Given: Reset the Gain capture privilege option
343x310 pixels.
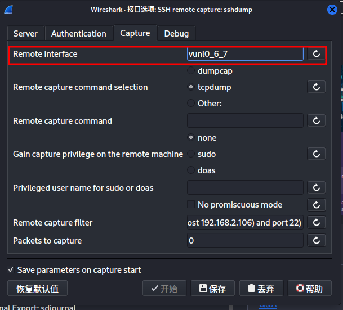Looking at the screenshot, I should click(317, 154).
